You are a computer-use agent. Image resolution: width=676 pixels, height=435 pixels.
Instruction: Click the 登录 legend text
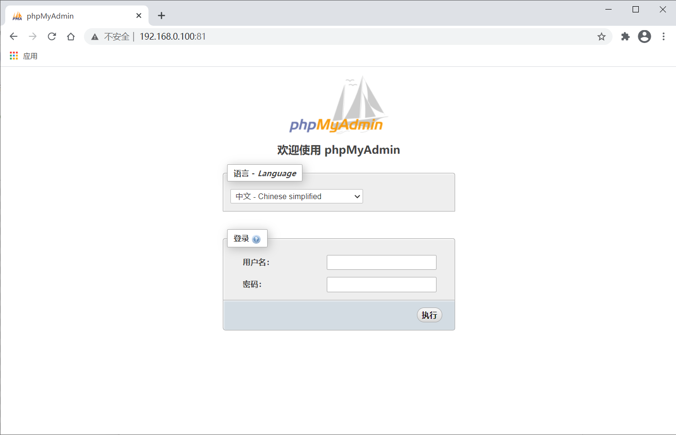(x=241, y=238)
